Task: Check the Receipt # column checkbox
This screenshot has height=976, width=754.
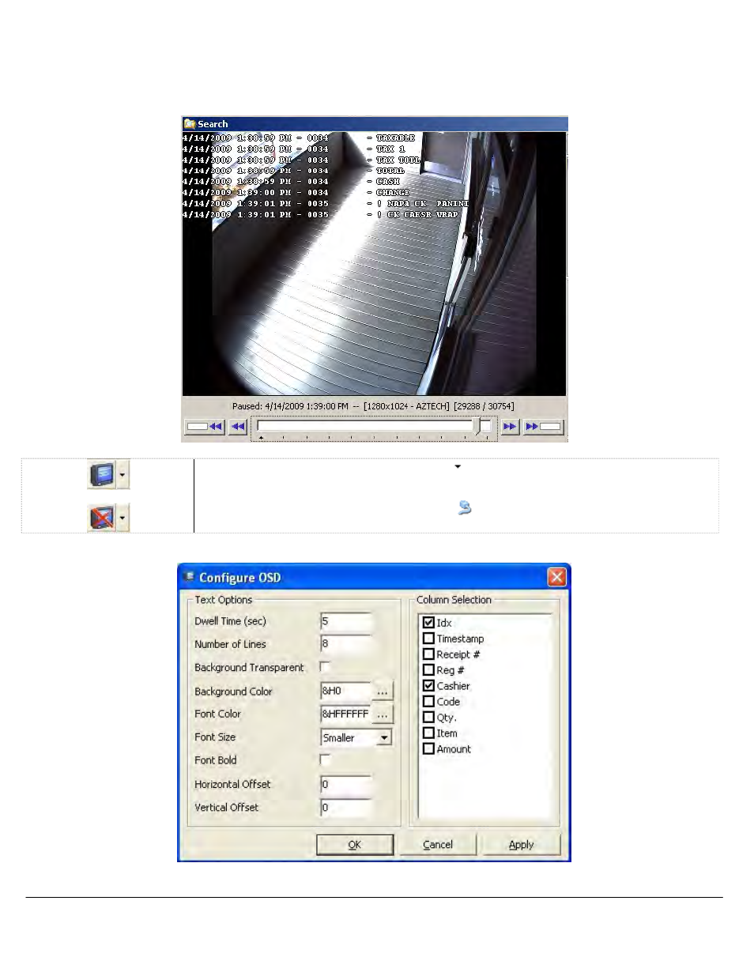Action: click(428, 654)
